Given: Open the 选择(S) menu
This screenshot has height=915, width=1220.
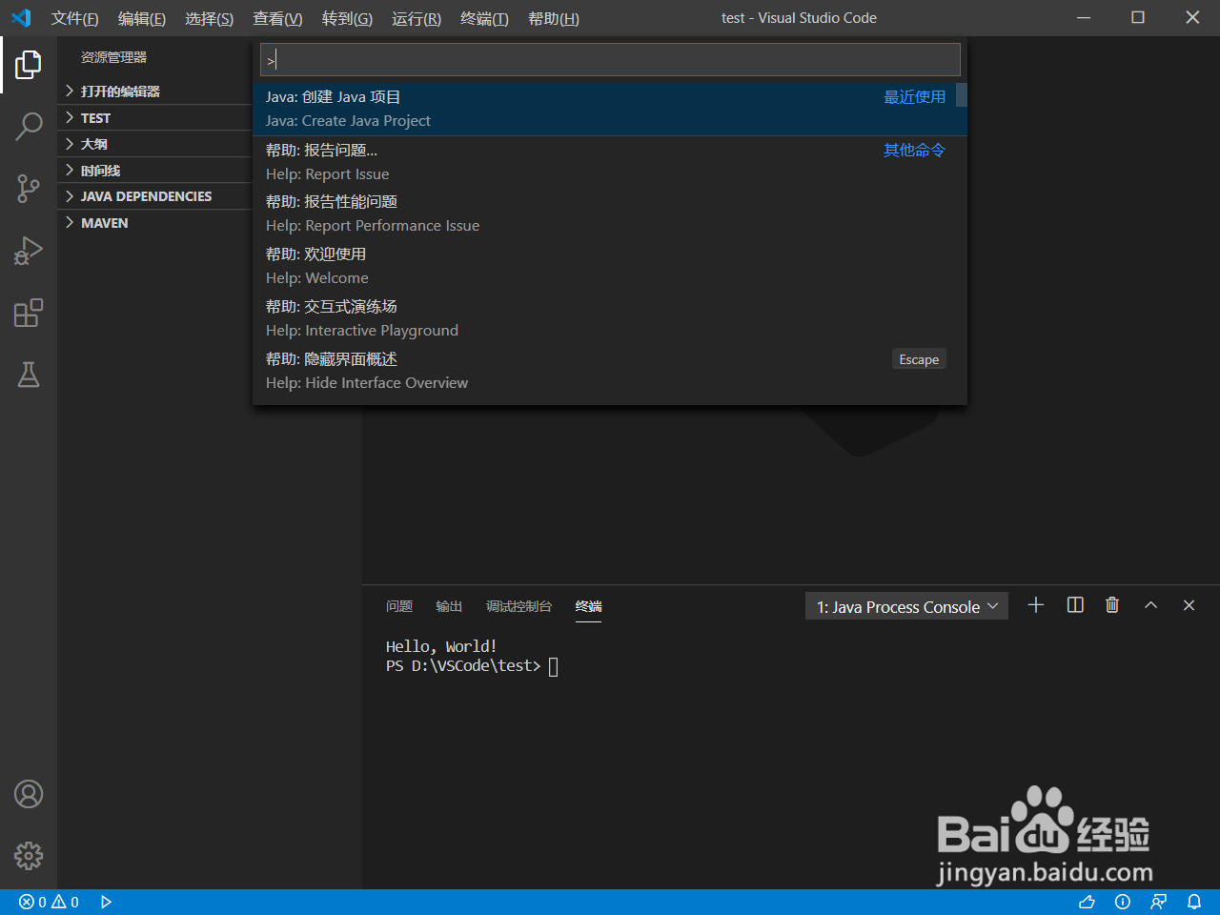Looking at the screenshot, I should pos(209,18).
